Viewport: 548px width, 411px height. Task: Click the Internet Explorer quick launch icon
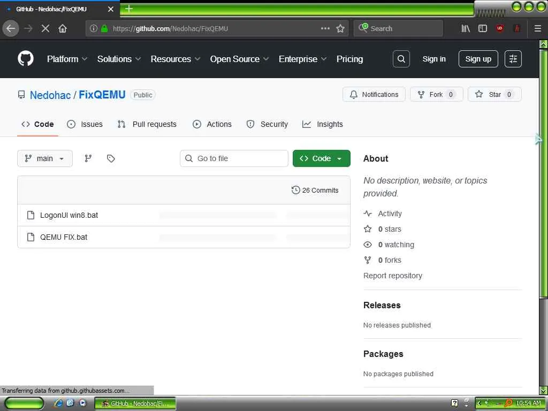[x=58, y=403]
